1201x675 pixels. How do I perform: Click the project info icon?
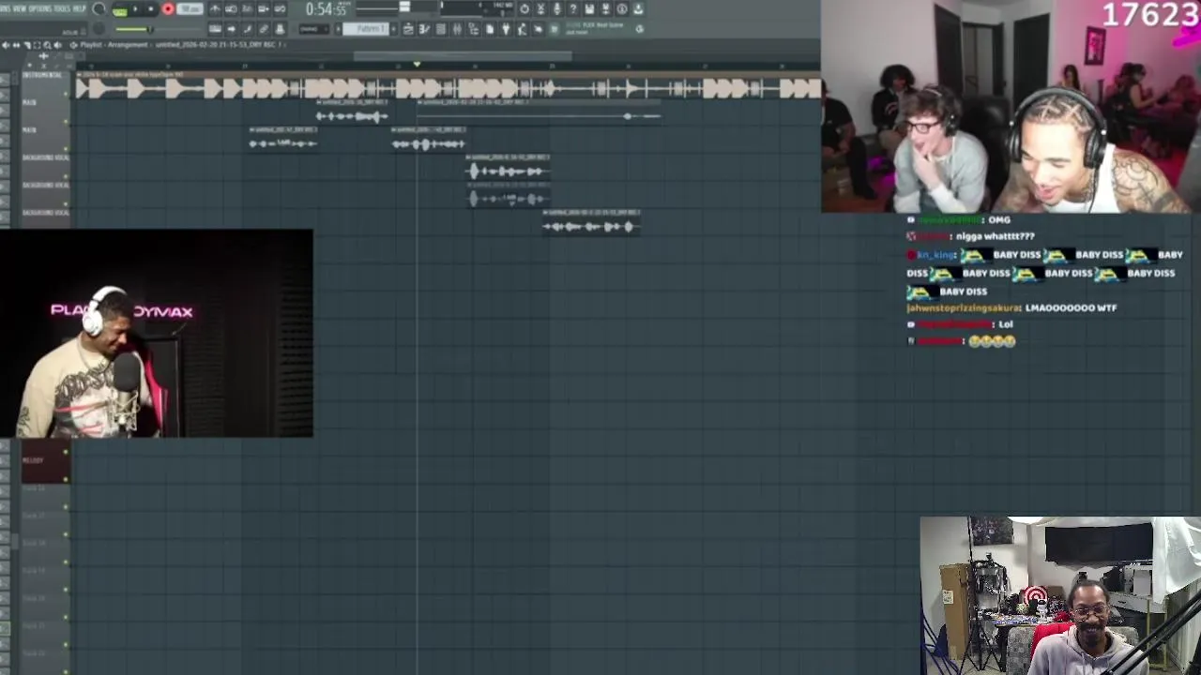coord(622,8)
